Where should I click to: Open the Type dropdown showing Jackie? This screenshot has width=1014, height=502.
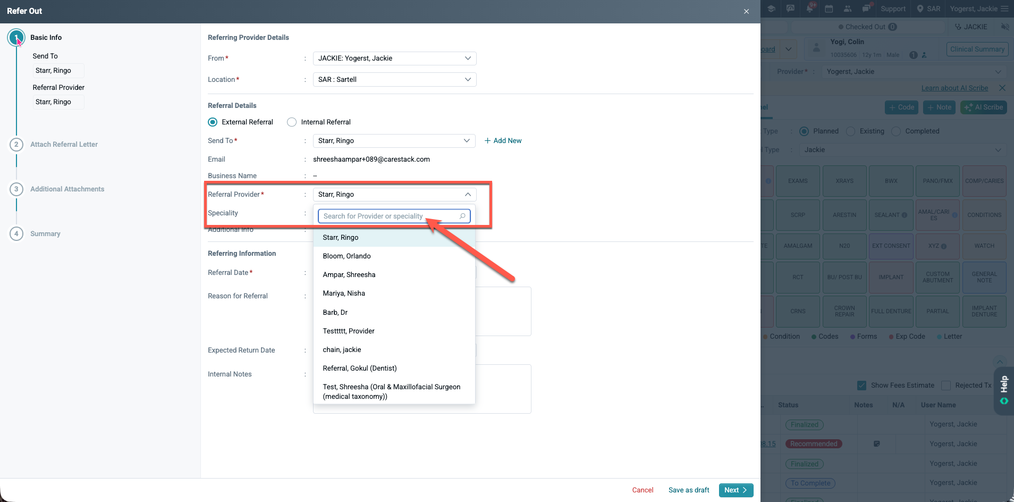point(903,150)
